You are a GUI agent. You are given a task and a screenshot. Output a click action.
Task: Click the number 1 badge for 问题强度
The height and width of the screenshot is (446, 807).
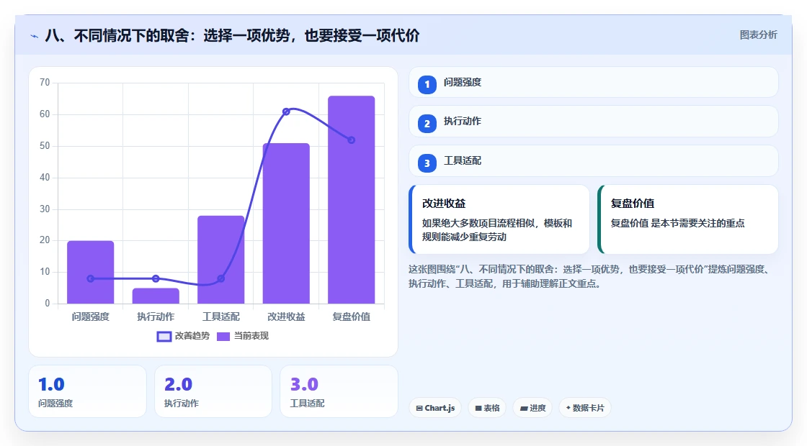pyautogui.click(x=427, y=84)
